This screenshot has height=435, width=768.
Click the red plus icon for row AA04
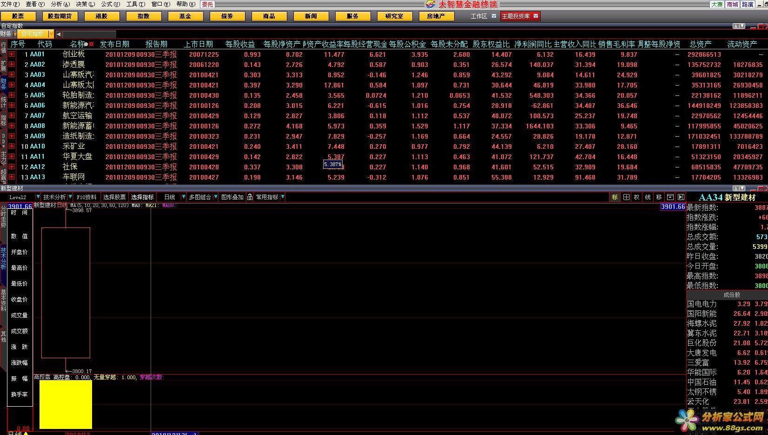click(x=12, y=85)
